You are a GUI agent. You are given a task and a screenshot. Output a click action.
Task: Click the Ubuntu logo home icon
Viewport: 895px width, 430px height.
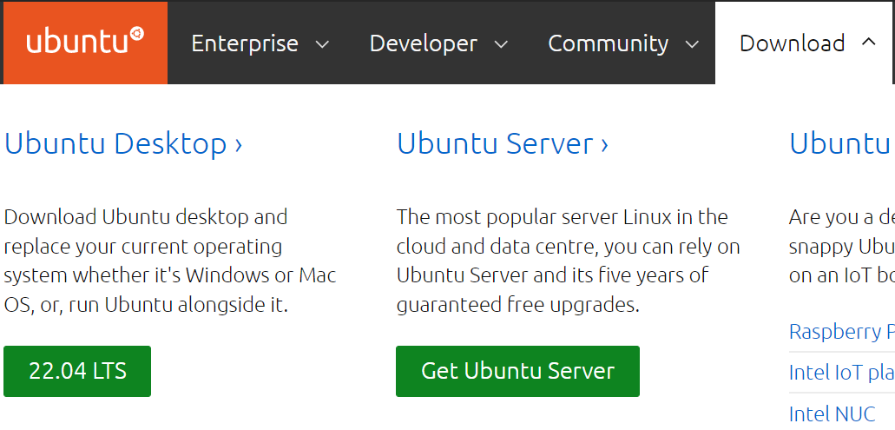(x=85, y=43)
